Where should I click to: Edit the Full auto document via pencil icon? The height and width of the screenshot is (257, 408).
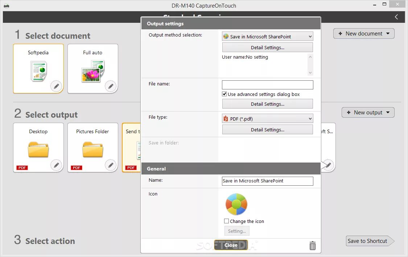(111, 86)
